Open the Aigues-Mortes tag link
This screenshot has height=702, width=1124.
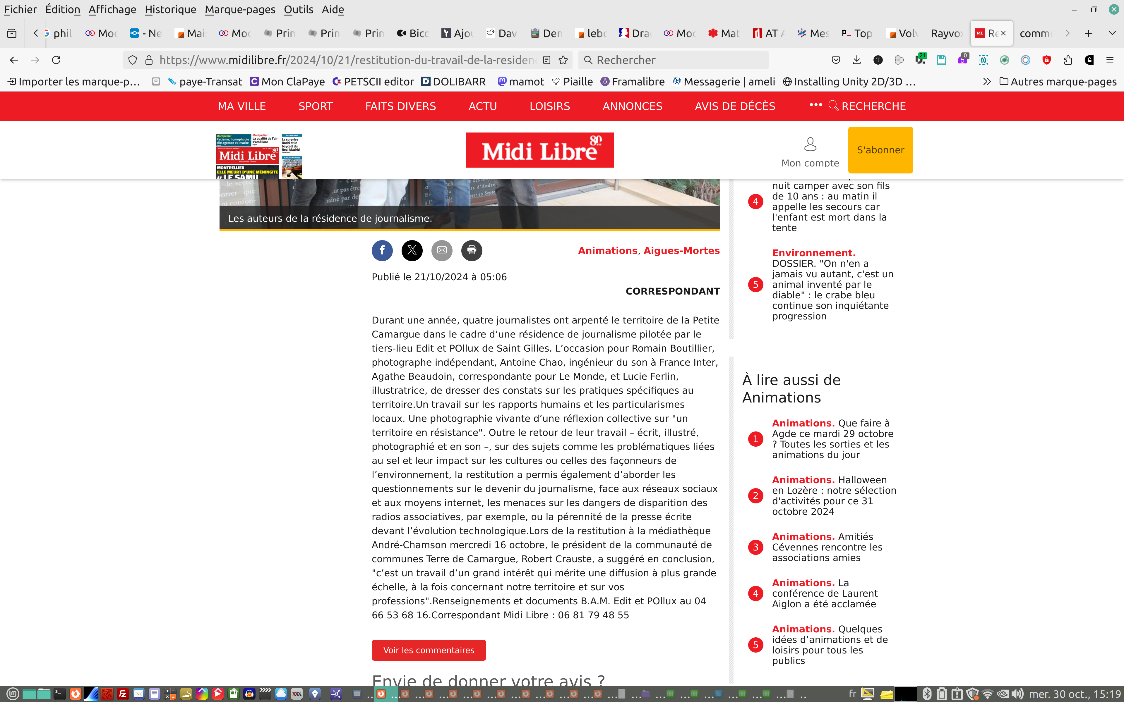(x=681, y=251)
